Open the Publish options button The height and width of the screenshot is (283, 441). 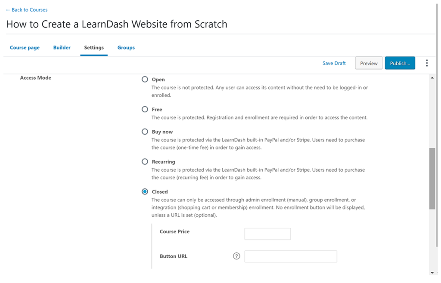[x=400, y=63]
